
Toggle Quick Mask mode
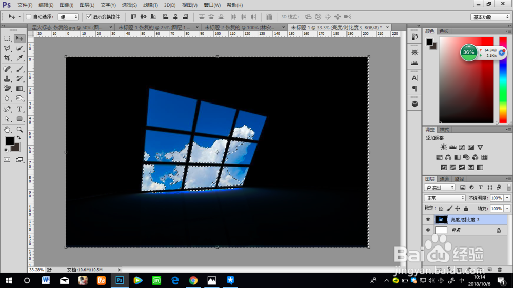pos(7,159)
